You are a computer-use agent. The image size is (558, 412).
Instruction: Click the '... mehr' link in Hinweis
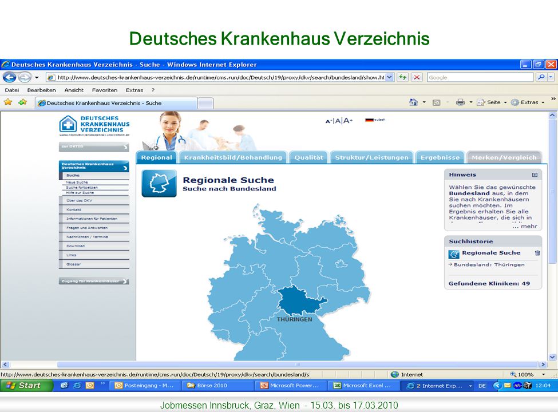tap(525, 226)
